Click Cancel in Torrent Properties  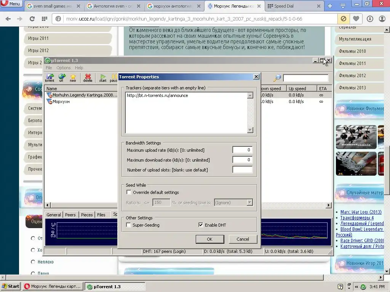(243, 239)
